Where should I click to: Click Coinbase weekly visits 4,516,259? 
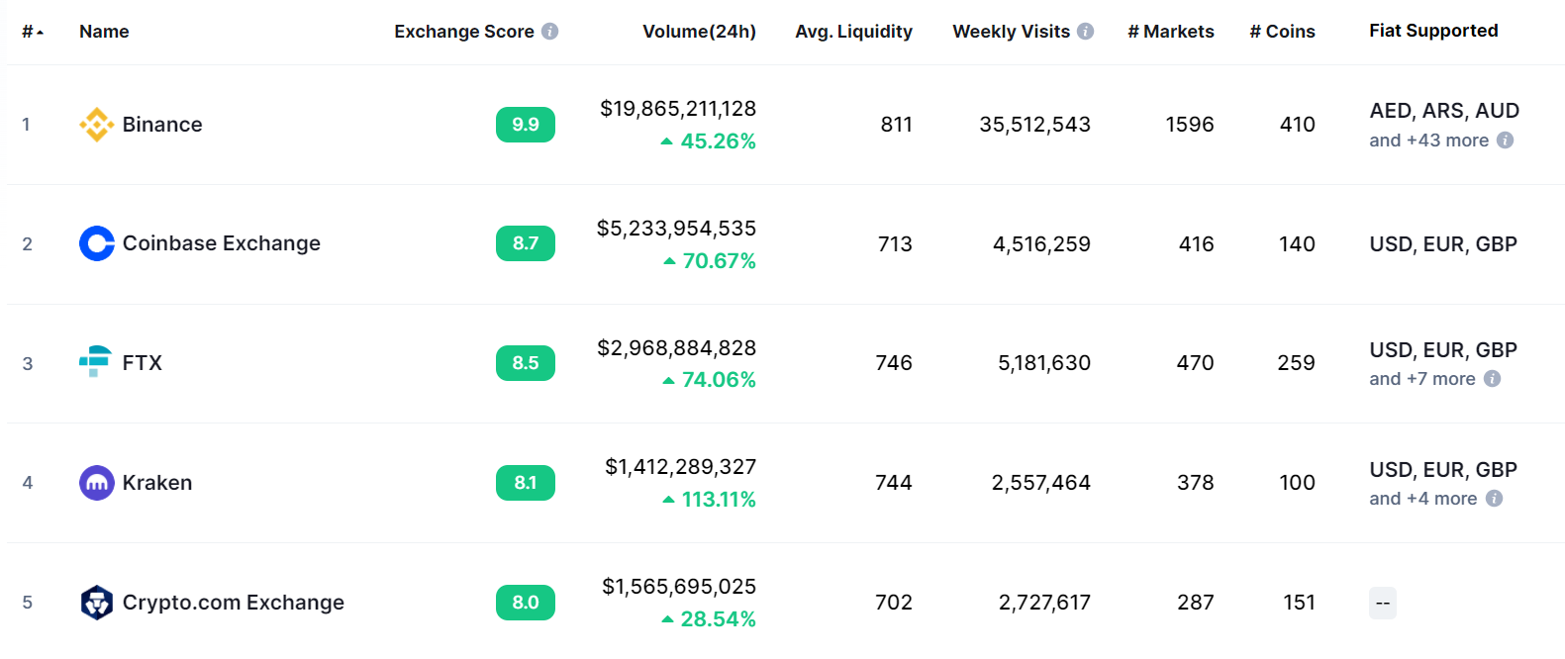[x=1041, y=244]
